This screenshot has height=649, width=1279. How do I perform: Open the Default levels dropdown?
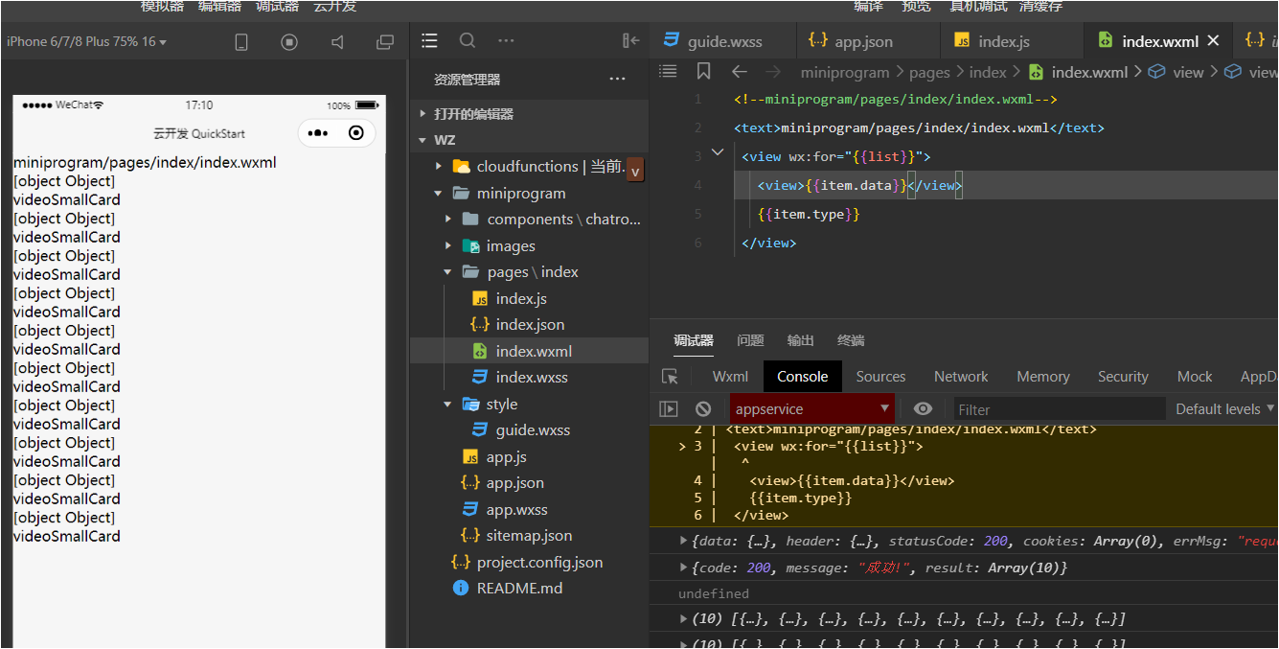click(1225, 409)
